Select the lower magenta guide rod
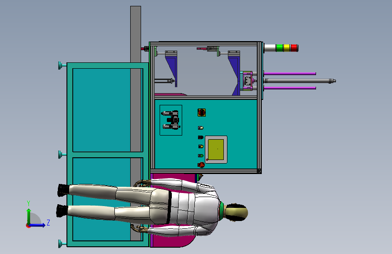The height and width of the screenshot is (254, 392). pos(290,88)
